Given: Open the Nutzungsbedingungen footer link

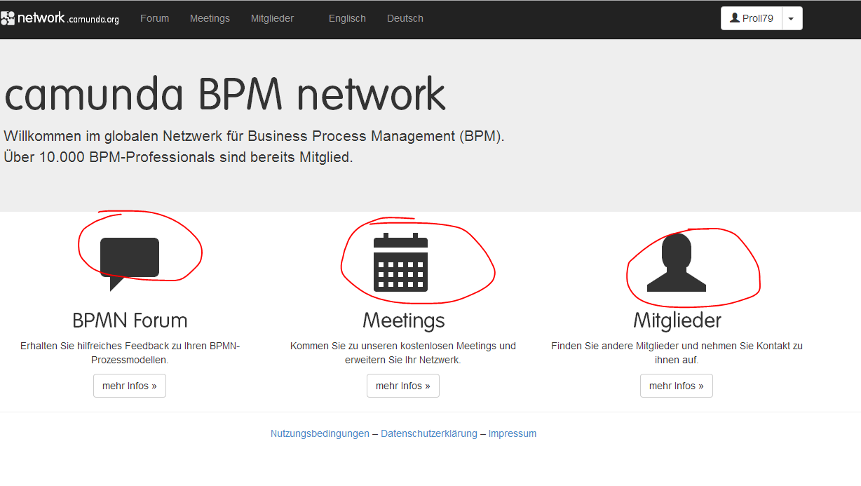Looking at the screenshot, I should [x=320, y=434].
